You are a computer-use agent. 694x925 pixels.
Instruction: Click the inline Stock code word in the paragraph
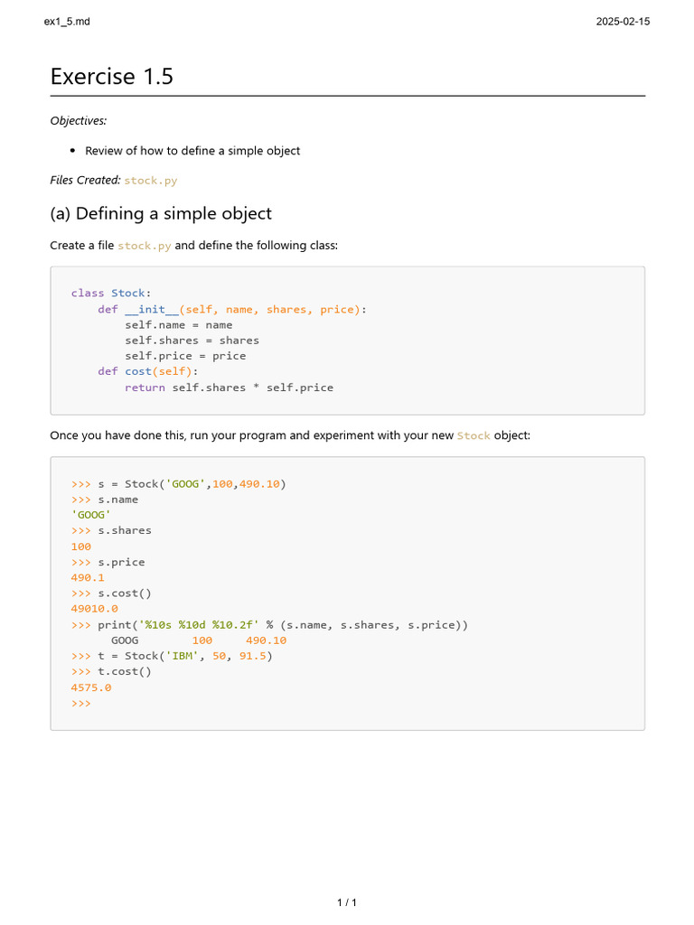pos(474,435)
